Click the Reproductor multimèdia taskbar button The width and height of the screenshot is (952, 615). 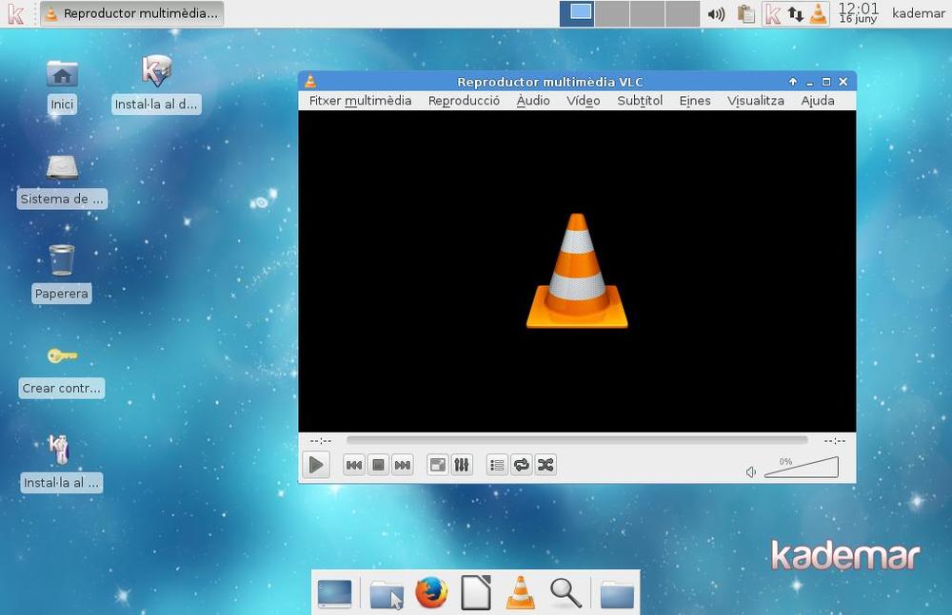pos(132,13)
